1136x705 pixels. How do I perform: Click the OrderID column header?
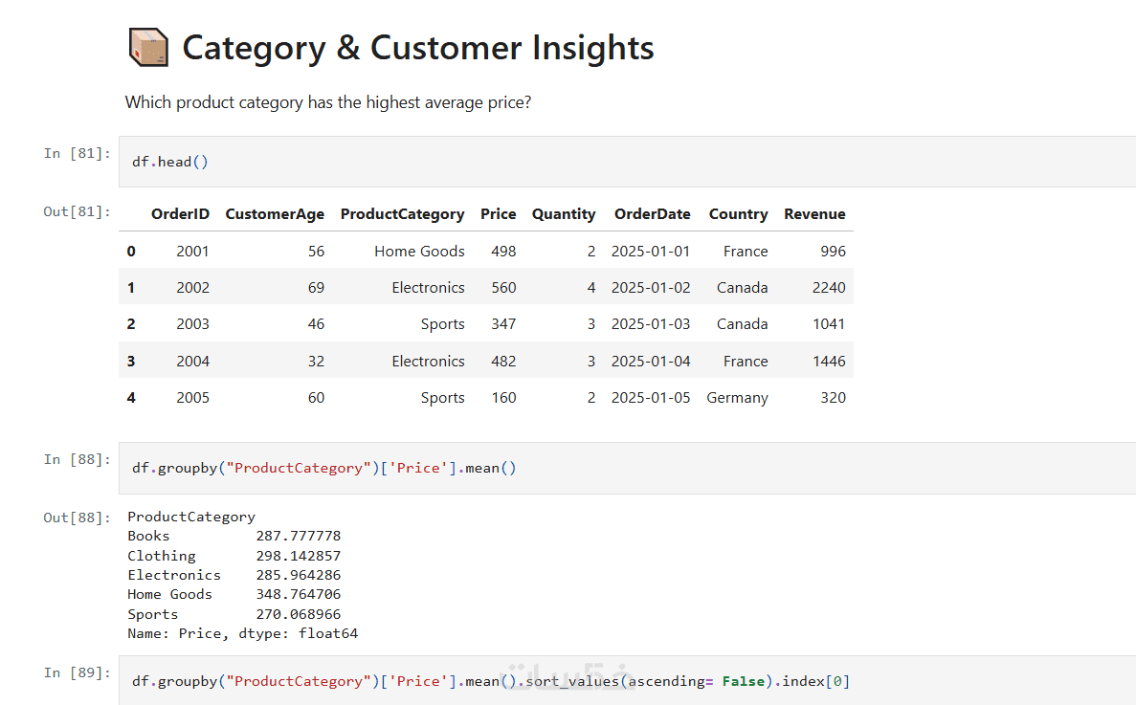(180, 214)
